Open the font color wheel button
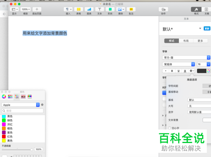This screenshot has width=211, height=157. click(208, 71)
